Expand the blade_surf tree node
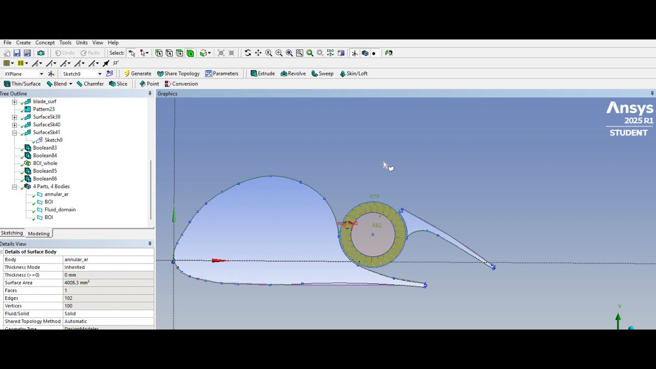Screen dimensions: 656x369 [14, 101]
